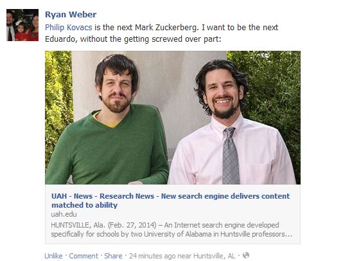The width and height of the screenshot is (343, 261).
Task: Click the Huntsville, AL location tag
Action: (x=215, y=256)
